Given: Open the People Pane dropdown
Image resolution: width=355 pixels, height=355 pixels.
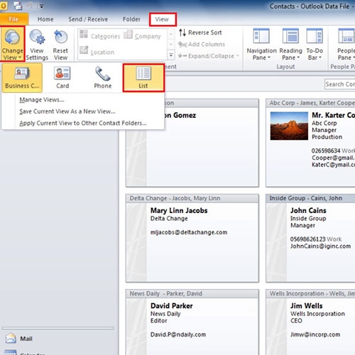Looking at the screenshot, I should [346, 45].
